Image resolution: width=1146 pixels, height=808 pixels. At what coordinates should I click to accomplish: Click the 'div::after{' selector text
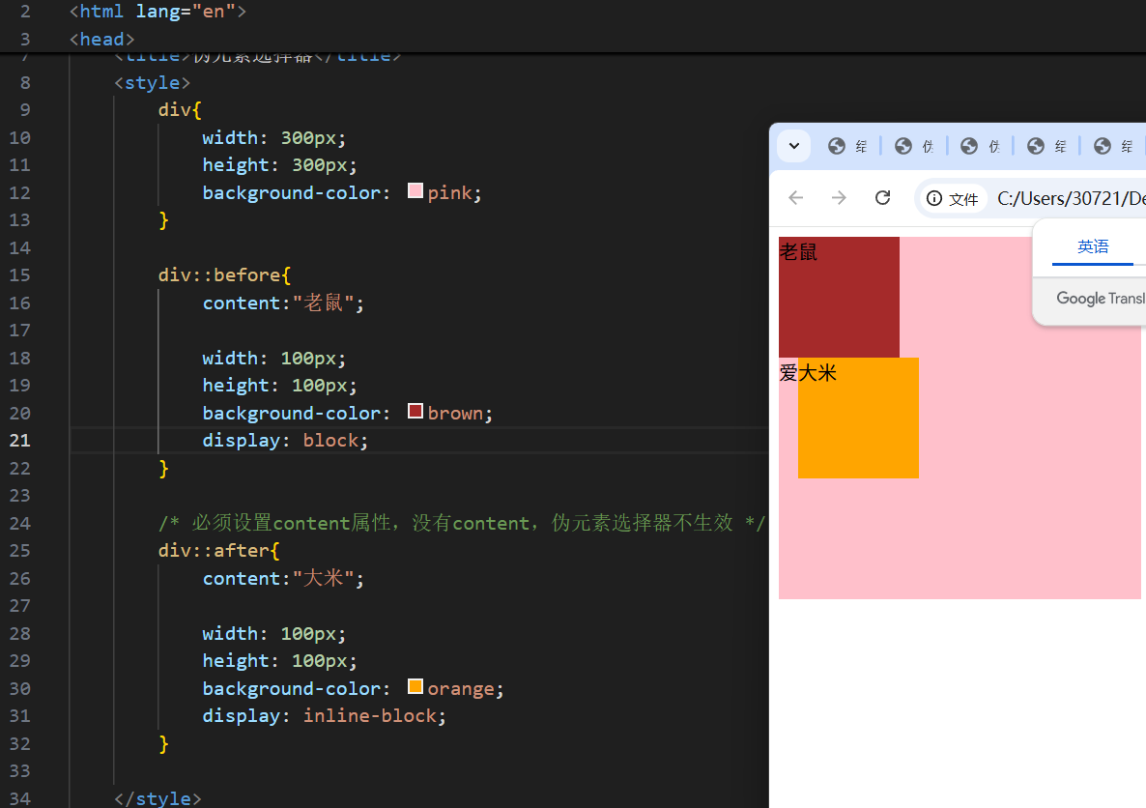(218, 551)
